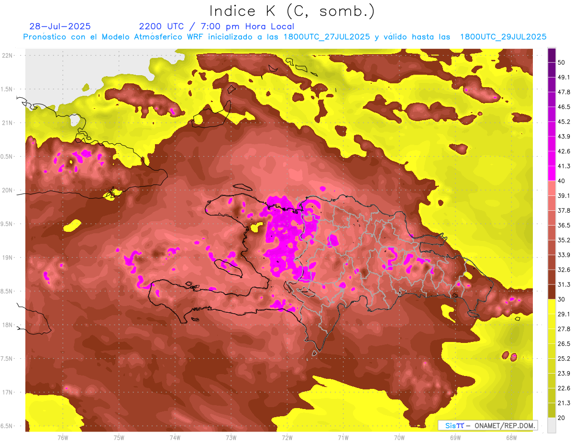This screenshot has width=574, height=444.
Task: Click the colorbar value '47.8'
Action: pyautogui.click(x=564, y=92)
